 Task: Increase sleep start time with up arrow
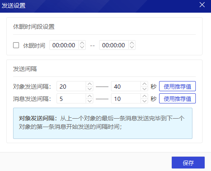coord(82,43)
